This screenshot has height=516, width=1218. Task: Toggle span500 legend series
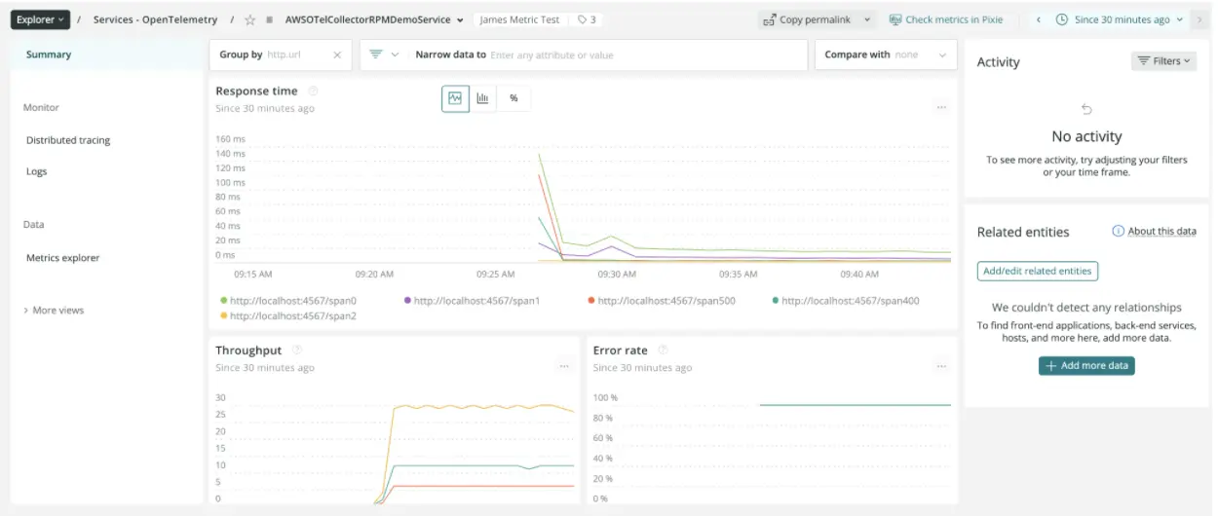[x=662, y=301]
